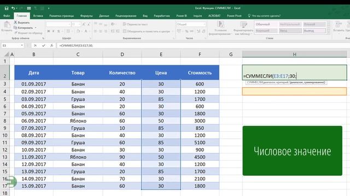Click column header E

(161, 54)
